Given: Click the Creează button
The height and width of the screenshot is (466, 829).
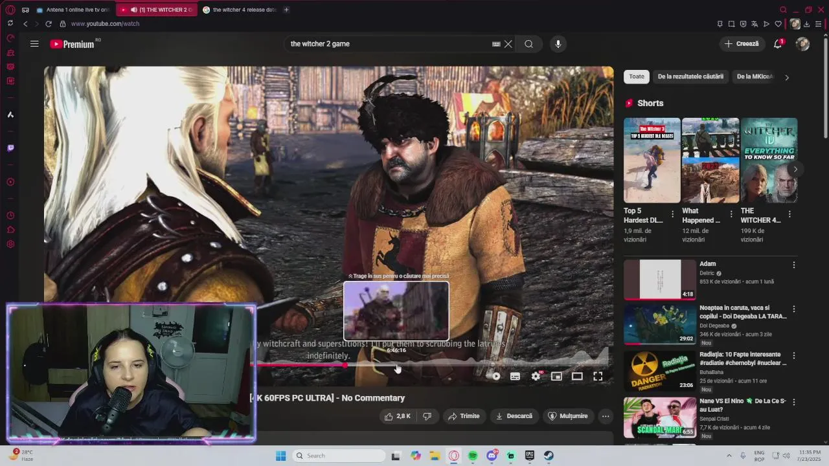Looking at the screenshot, I should 742,44.
